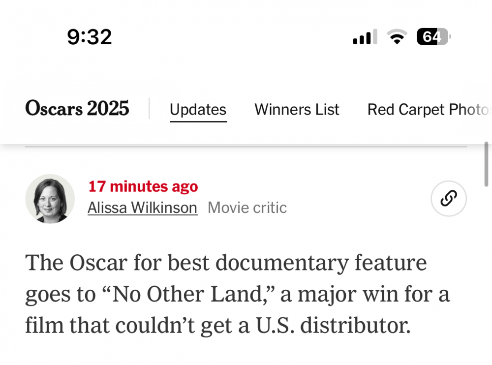The width and height of the screenshot is (492, 365).
Task: Tap the "17 minutes ago" timestamp
Action: [143, 186]
